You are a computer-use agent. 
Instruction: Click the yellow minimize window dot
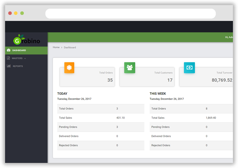pyautogui.click(x=16, y=13)
